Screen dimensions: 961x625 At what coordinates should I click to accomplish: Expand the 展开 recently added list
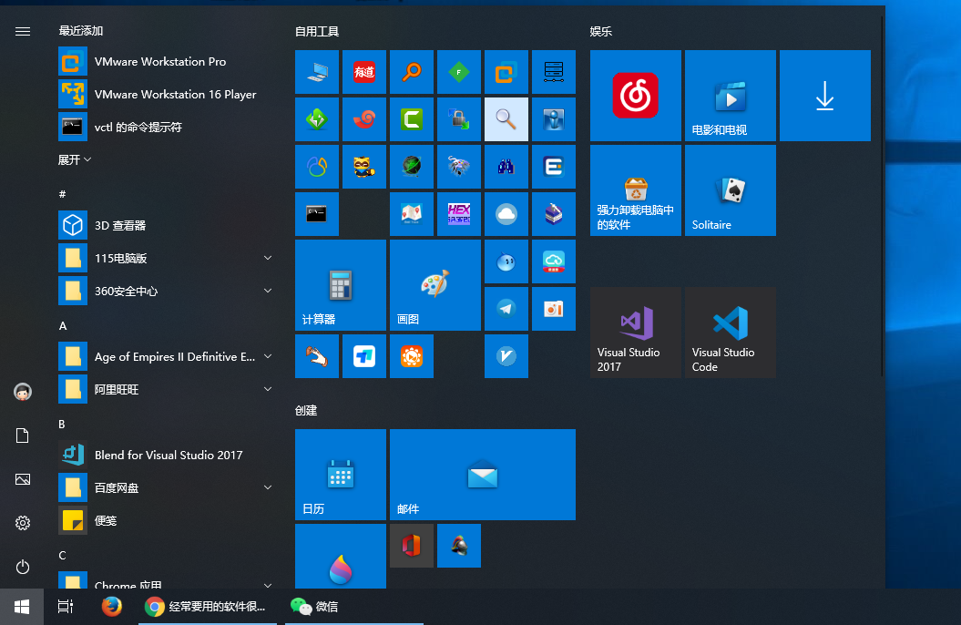74,160
